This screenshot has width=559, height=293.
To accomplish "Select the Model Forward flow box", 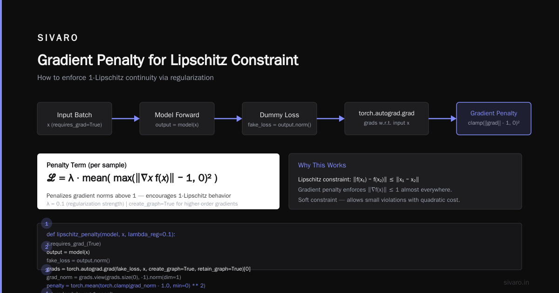I will (x=177, y=119).
